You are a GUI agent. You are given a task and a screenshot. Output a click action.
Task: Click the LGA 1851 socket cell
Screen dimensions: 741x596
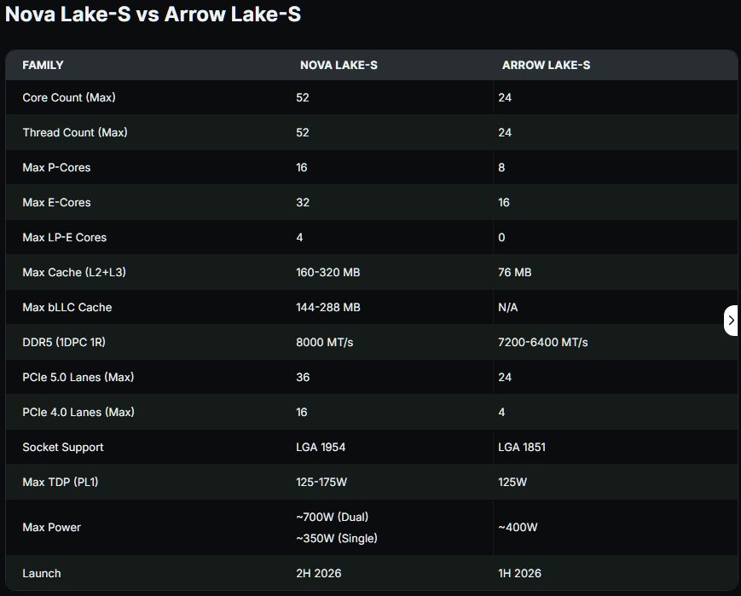tap(522, 447)
